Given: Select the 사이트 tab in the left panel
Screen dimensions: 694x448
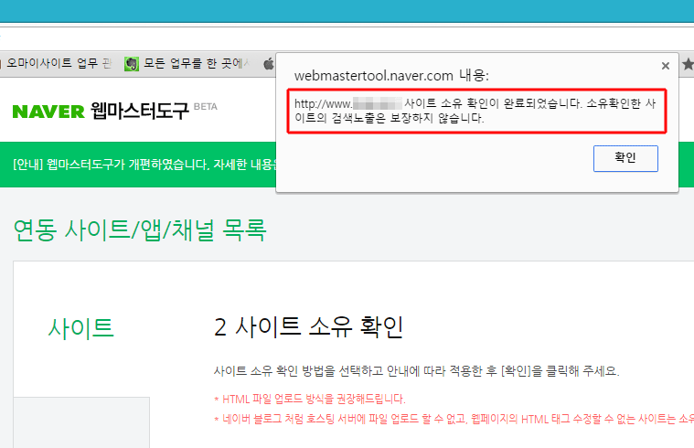Looking at the screenshot, I should click(x=81, y=328).
